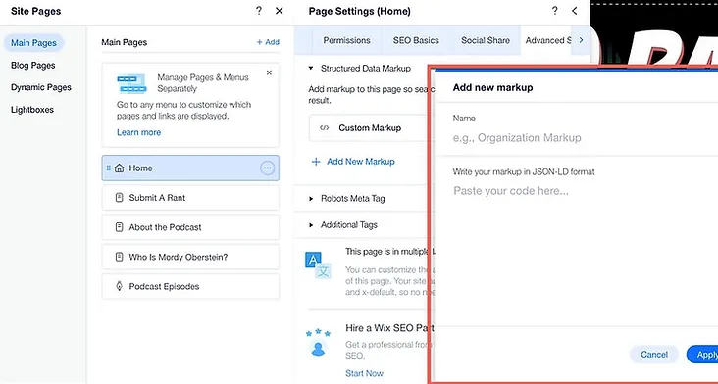Click the Custom Markup code icon
Screen dimensions: 718x384
click(x=325, y=128)
